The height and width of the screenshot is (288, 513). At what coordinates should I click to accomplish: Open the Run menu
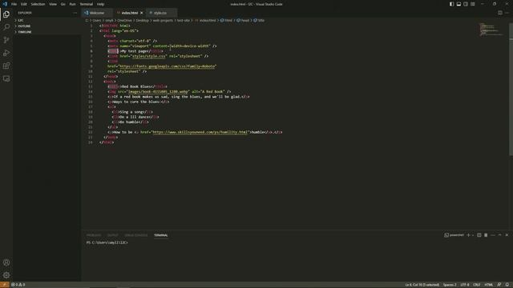pos(72,4)
